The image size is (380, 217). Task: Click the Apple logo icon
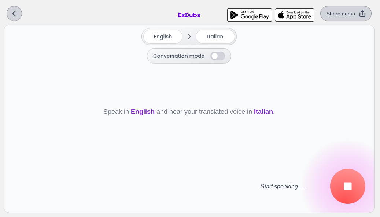tap(281, 15)
